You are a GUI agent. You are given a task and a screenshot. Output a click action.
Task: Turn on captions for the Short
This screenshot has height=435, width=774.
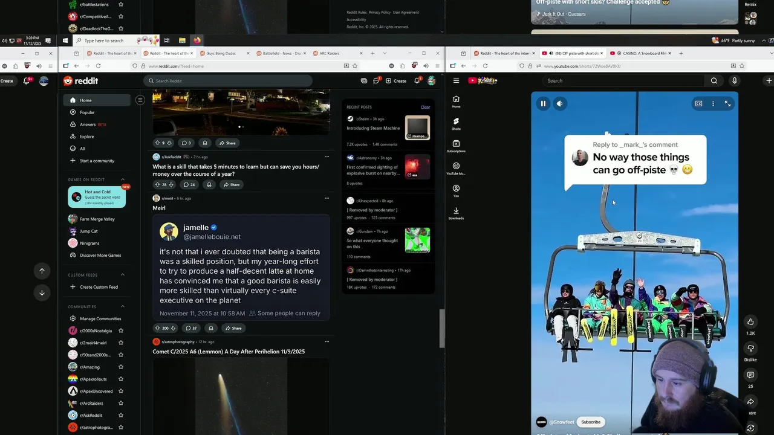point(698,103)
